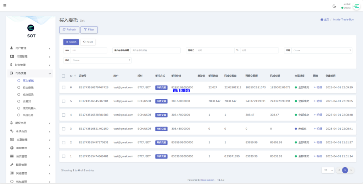This screenshot has width=363, height=184.
Task: Expand the 期权交易 menu chevron
Action: click(x=50, y=123)
